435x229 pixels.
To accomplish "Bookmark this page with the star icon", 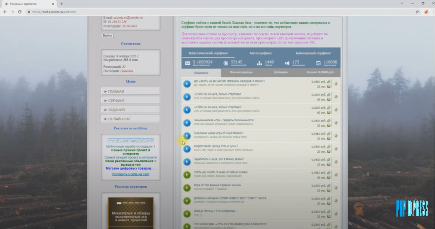I will coord(417,12).
